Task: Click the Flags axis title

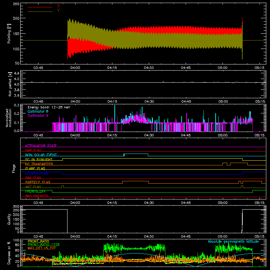Action: pyautogui.click(x=13, y=168)
